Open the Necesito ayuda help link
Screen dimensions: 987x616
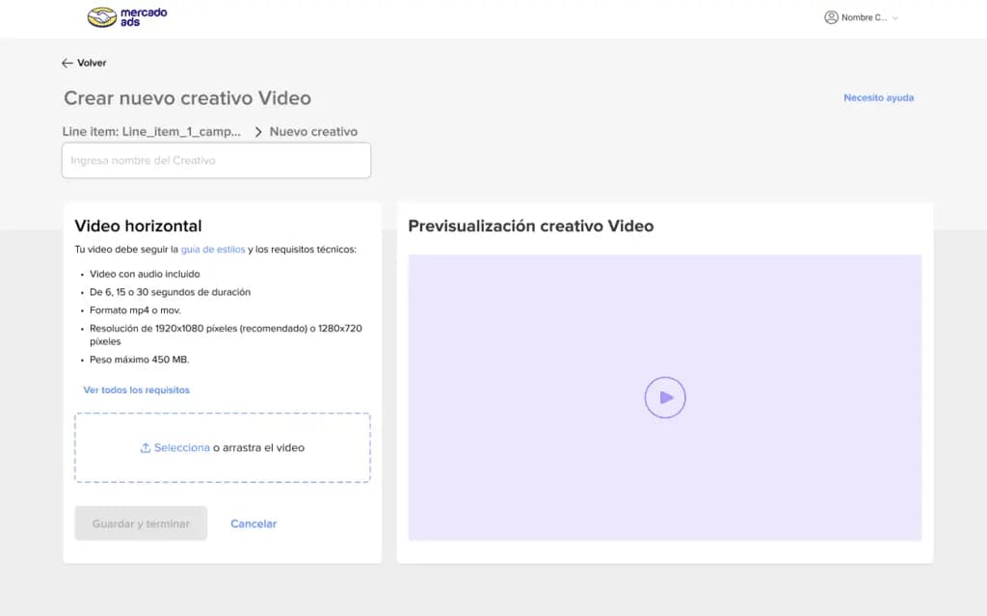point(878,97)
